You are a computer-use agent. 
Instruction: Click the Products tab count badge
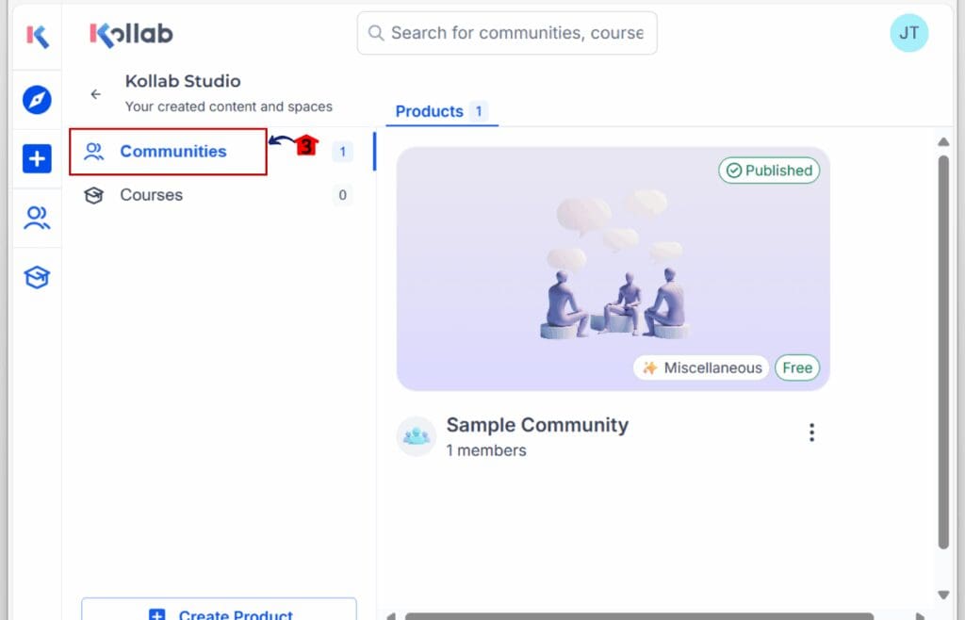coord(479,111)
